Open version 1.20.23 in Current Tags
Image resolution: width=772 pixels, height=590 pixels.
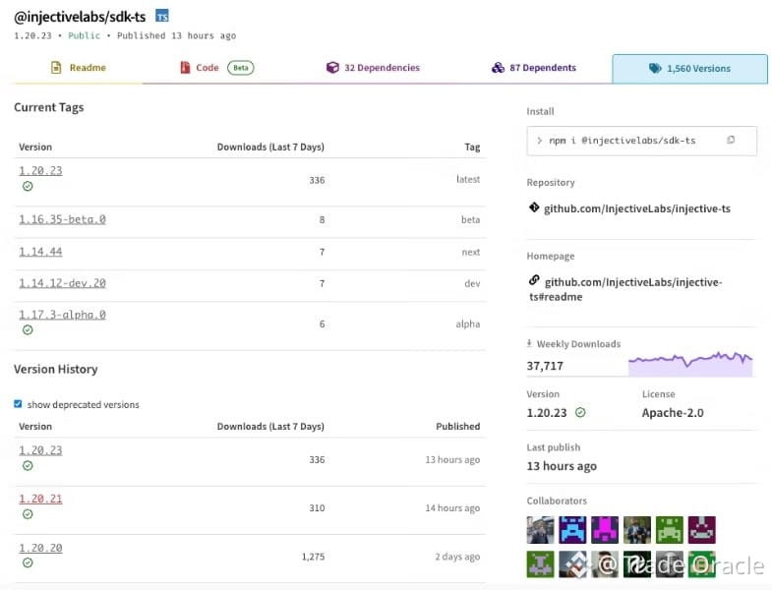coord(40,170)
